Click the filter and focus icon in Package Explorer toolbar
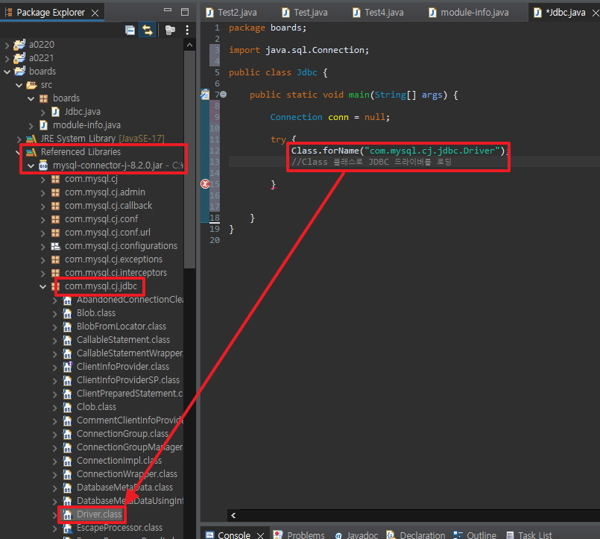This screenshot has width=600, height=539. 170,30
